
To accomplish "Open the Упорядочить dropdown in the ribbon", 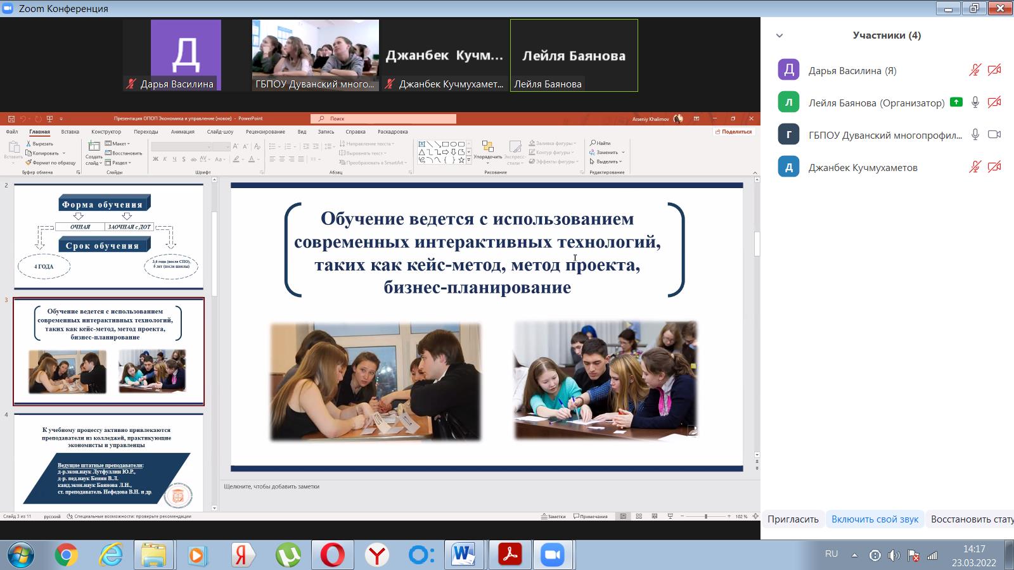I will click(x=487, y=151).
